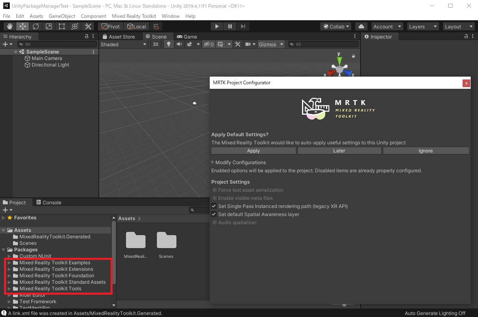Viewport: 478px width, 317px height.
Task: Select the Scale tool
Action: 48,26
